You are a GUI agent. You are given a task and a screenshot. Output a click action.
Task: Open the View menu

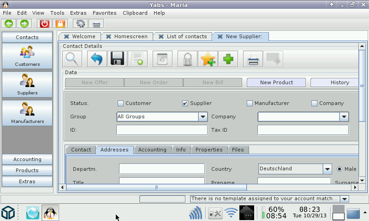click(38, 13)
